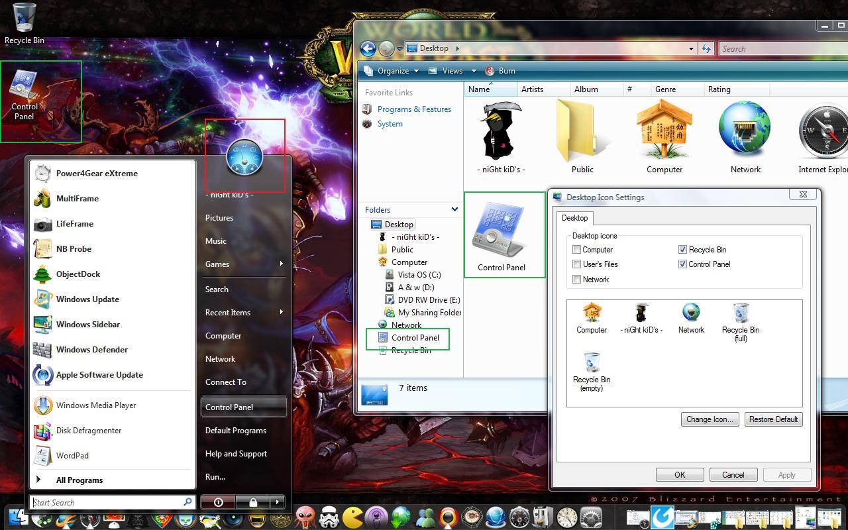Select the large Control Panel icon in Explorer
Screen dimensions: 848x530
(x=502, y=235)
